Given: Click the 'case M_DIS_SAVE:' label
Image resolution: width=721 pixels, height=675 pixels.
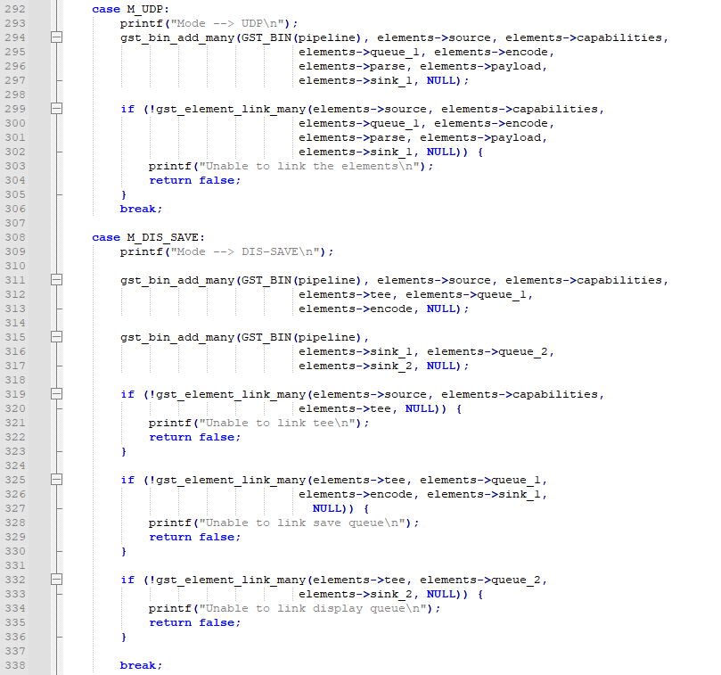Looking at the screenshot, I should pos(148,237).
